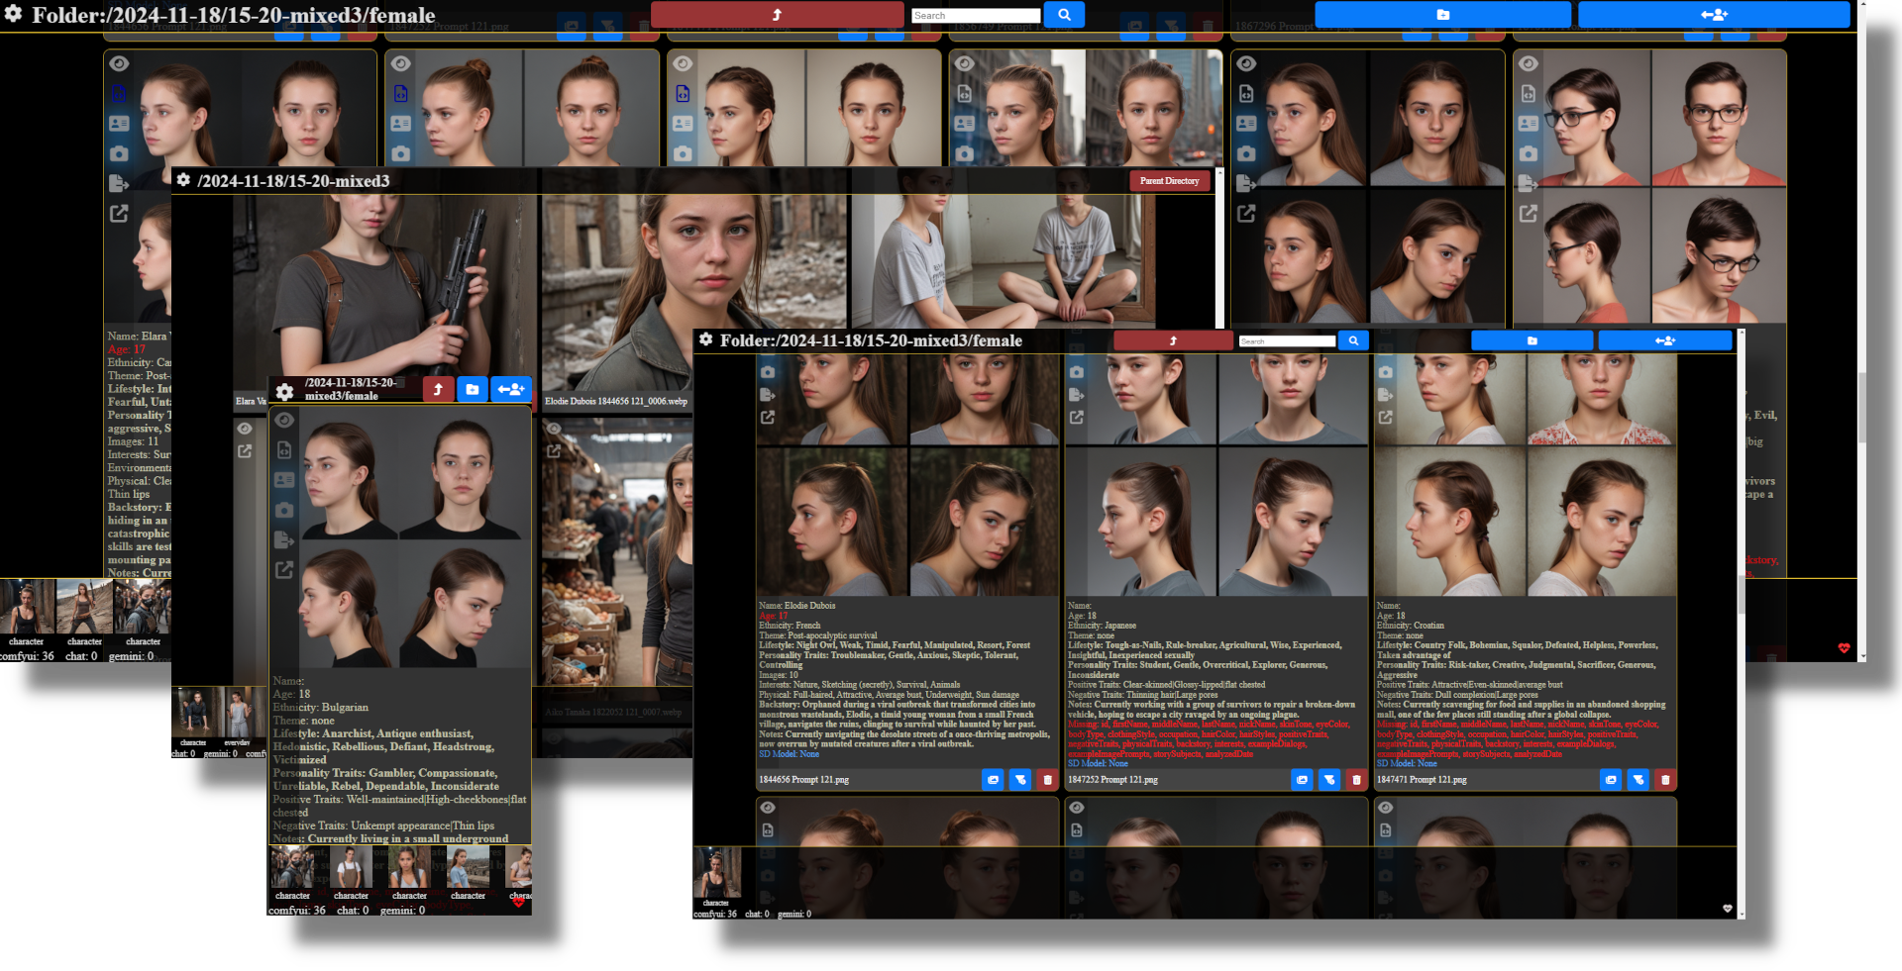The height and width of the screenshot is (971, 1902).
Task: Click export-file icon on dark-background portrait card
Action: click(1246, 183)
